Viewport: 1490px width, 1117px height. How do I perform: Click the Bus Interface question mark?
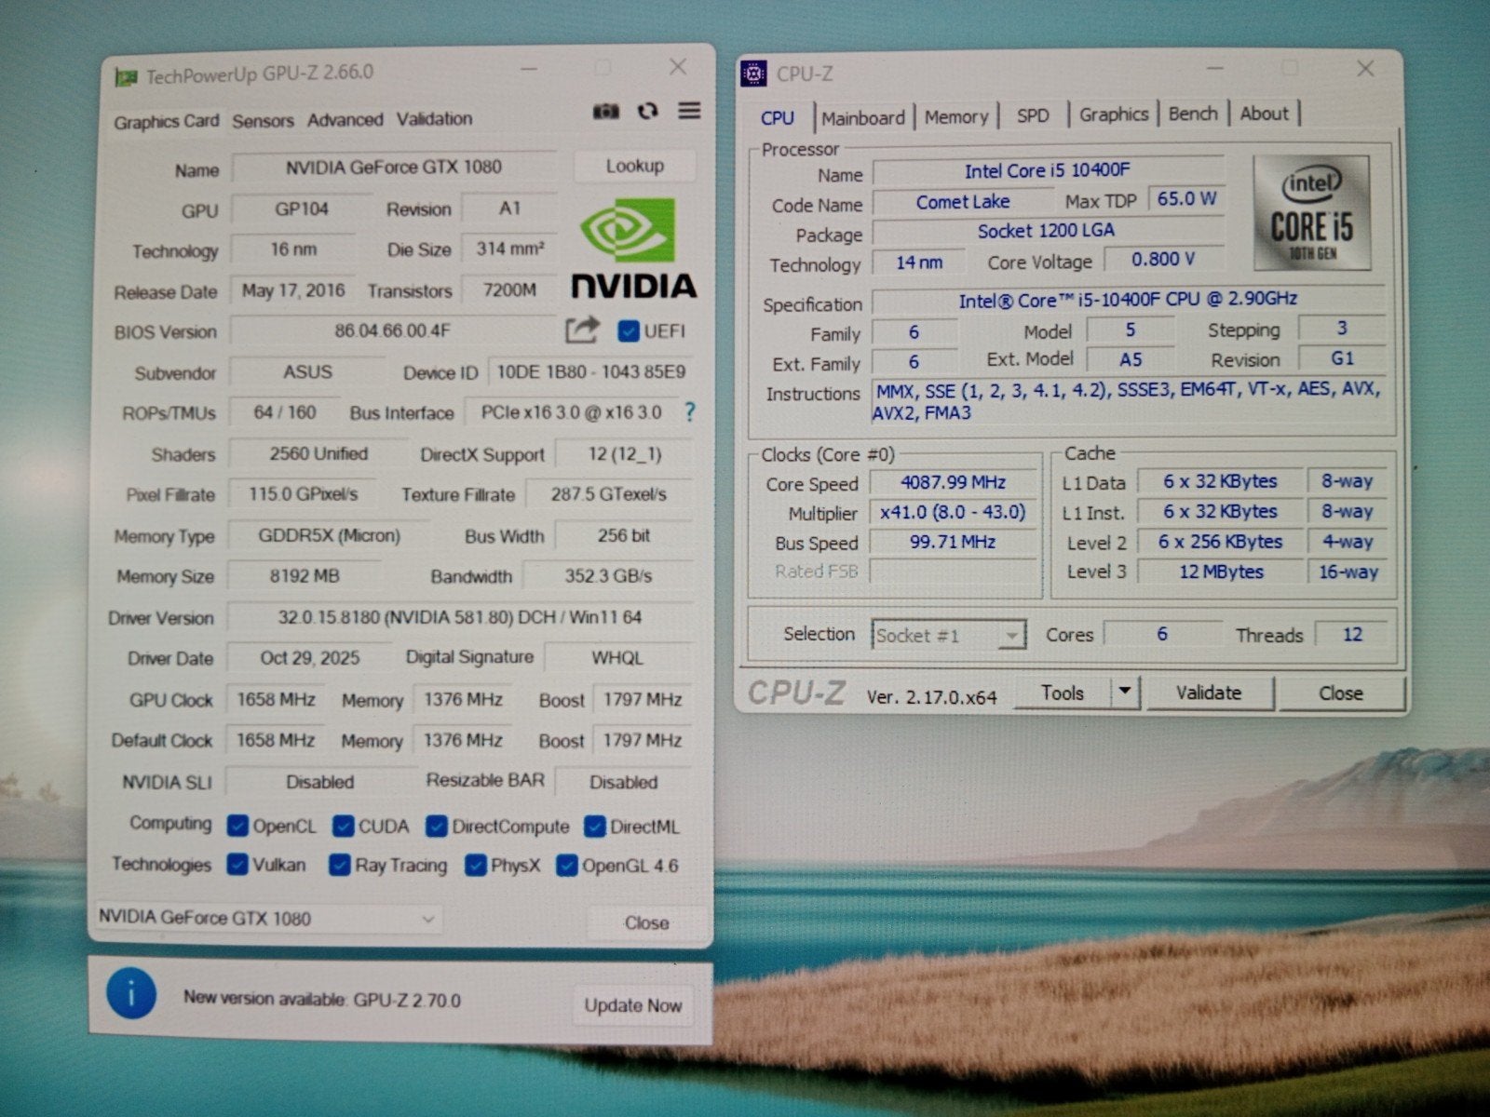tap(689, 411)
